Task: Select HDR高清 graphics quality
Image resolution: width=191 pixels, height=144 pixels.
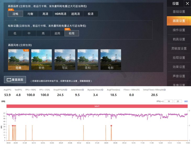Action: (60, 14)
